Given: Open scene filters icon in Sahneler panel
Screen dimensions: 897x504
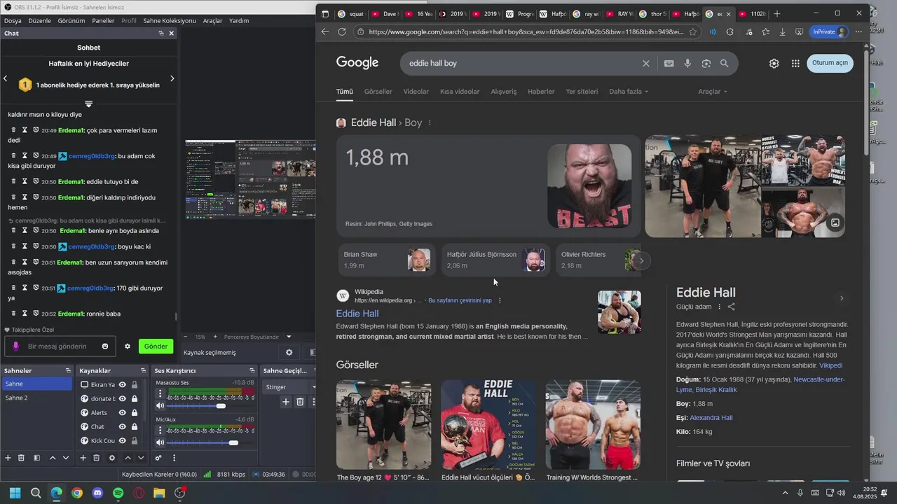Looking at the screenshot, I should coord(36,458).
